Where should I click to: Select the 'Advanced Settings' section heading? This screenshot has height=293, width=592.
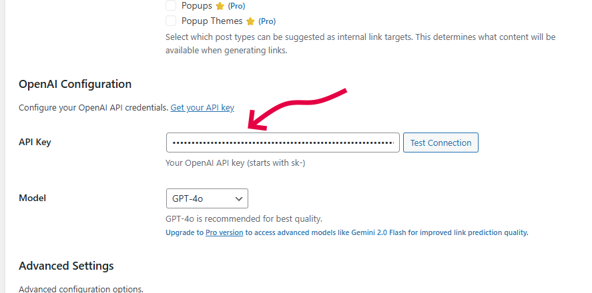click(x=66, y=266)
